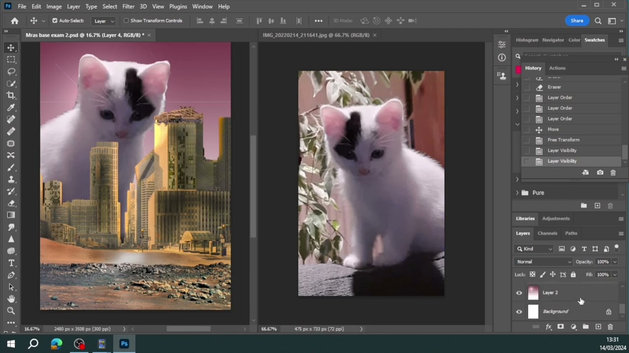Toggle lock image pixels brush icon
The width and height of the screenshot is (629, 353).
click(x=543, y=275)
